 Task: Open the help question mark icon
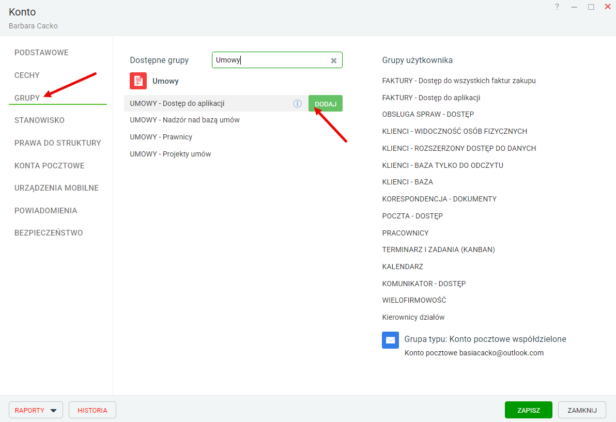pos(557,7)
